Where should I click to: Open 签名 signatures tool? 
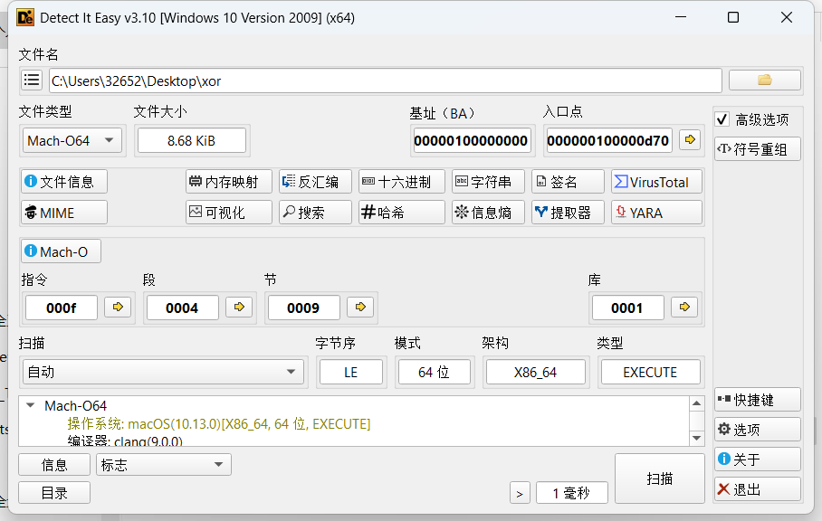(x=568, y=182)
